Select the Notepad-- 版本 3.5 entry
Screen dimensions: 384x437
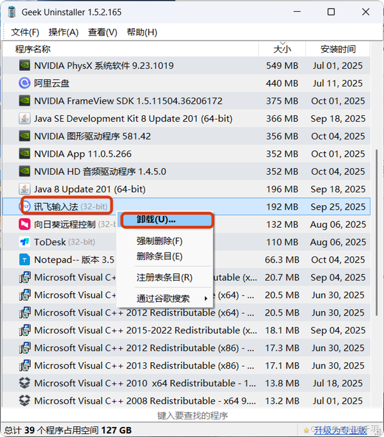click(186, 260)
